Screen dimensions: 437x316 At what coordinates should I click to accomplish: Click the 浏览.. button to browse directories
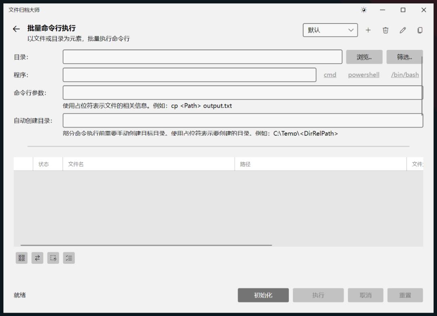pos(364,57)
